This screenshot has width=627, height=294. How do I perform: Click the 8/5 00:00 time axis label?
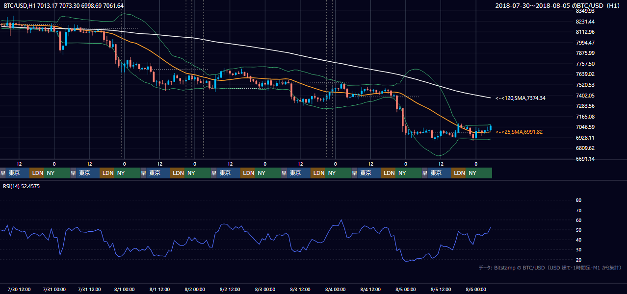click(x=405, y=289)
